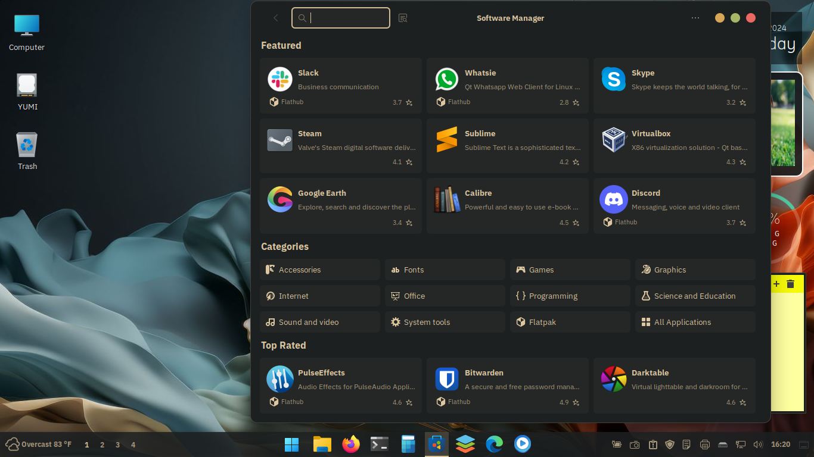Delete the sticky note with trash icon
This screenshot has width=814, height=457.
pos(790,284)
